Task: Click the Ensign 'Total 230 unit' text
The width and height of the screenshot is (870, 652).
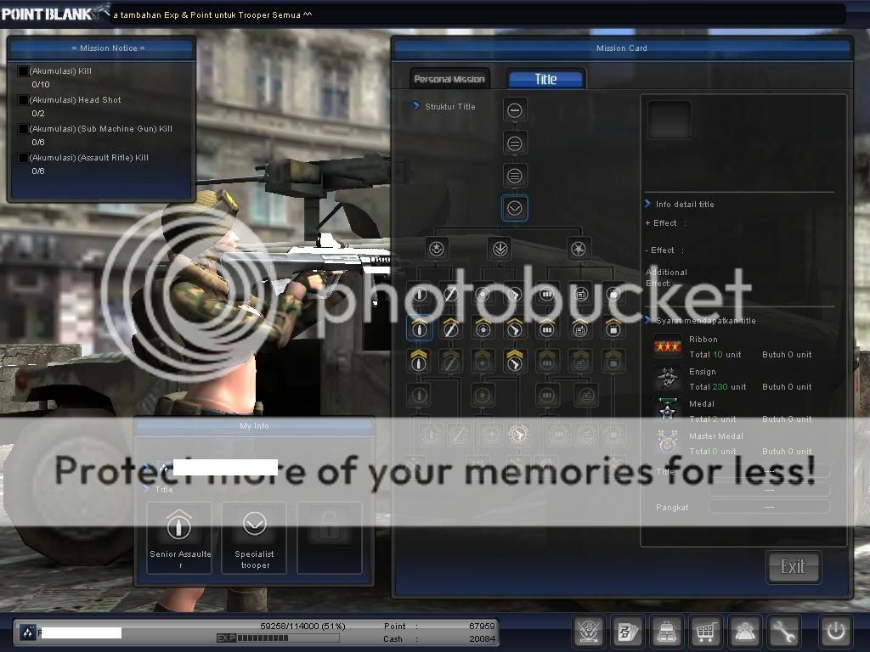Action: (x=717, y=386)
